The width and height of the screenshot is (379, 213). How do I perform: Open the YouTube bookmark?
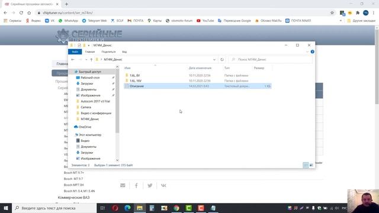click(x=205, y=21)
